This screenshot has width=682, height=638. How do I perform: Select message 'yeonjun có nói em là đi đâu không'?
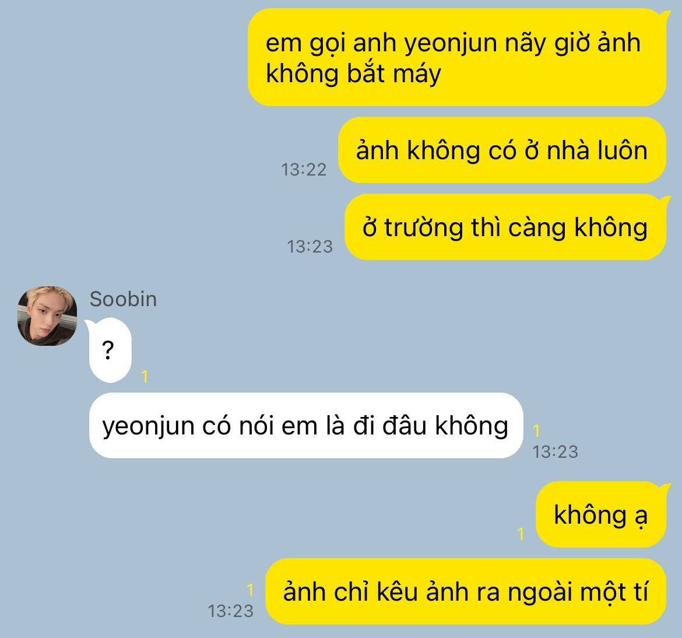click(x=306, y=426)
